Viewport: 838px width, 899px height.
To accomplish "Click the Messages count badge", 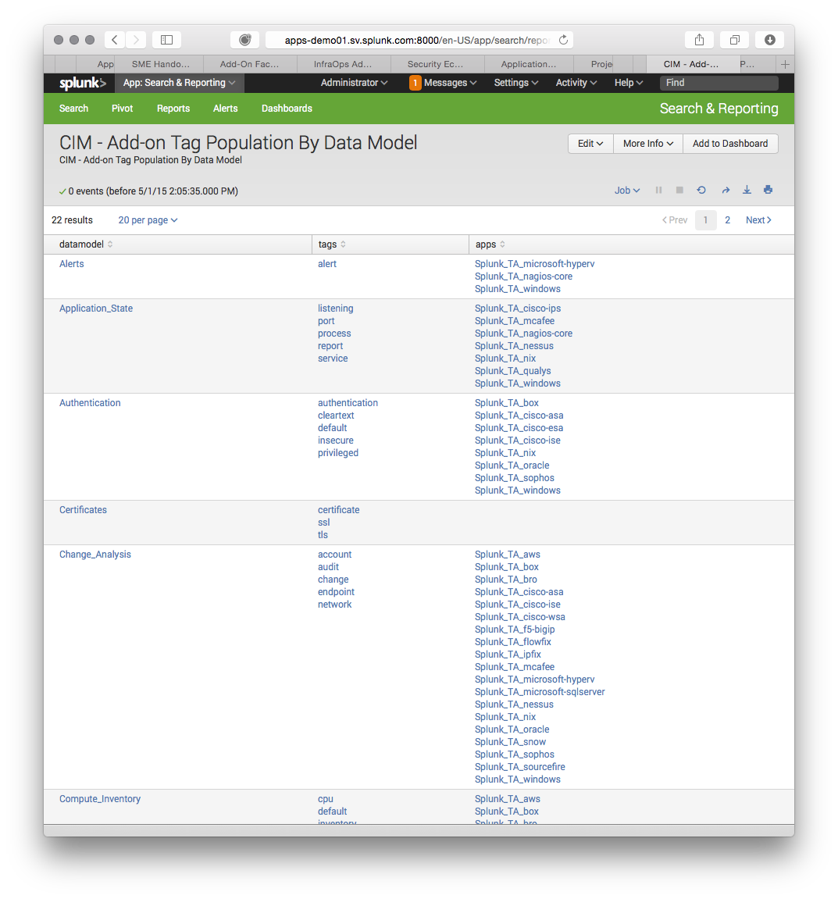I will click(415, 83).
